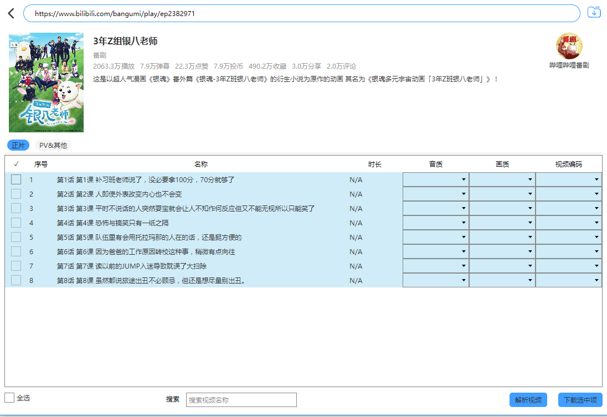Screen dimensions: 607x417
Task: Check the box for episode 4
Action: pyautogui.click(x=16, y=222)
